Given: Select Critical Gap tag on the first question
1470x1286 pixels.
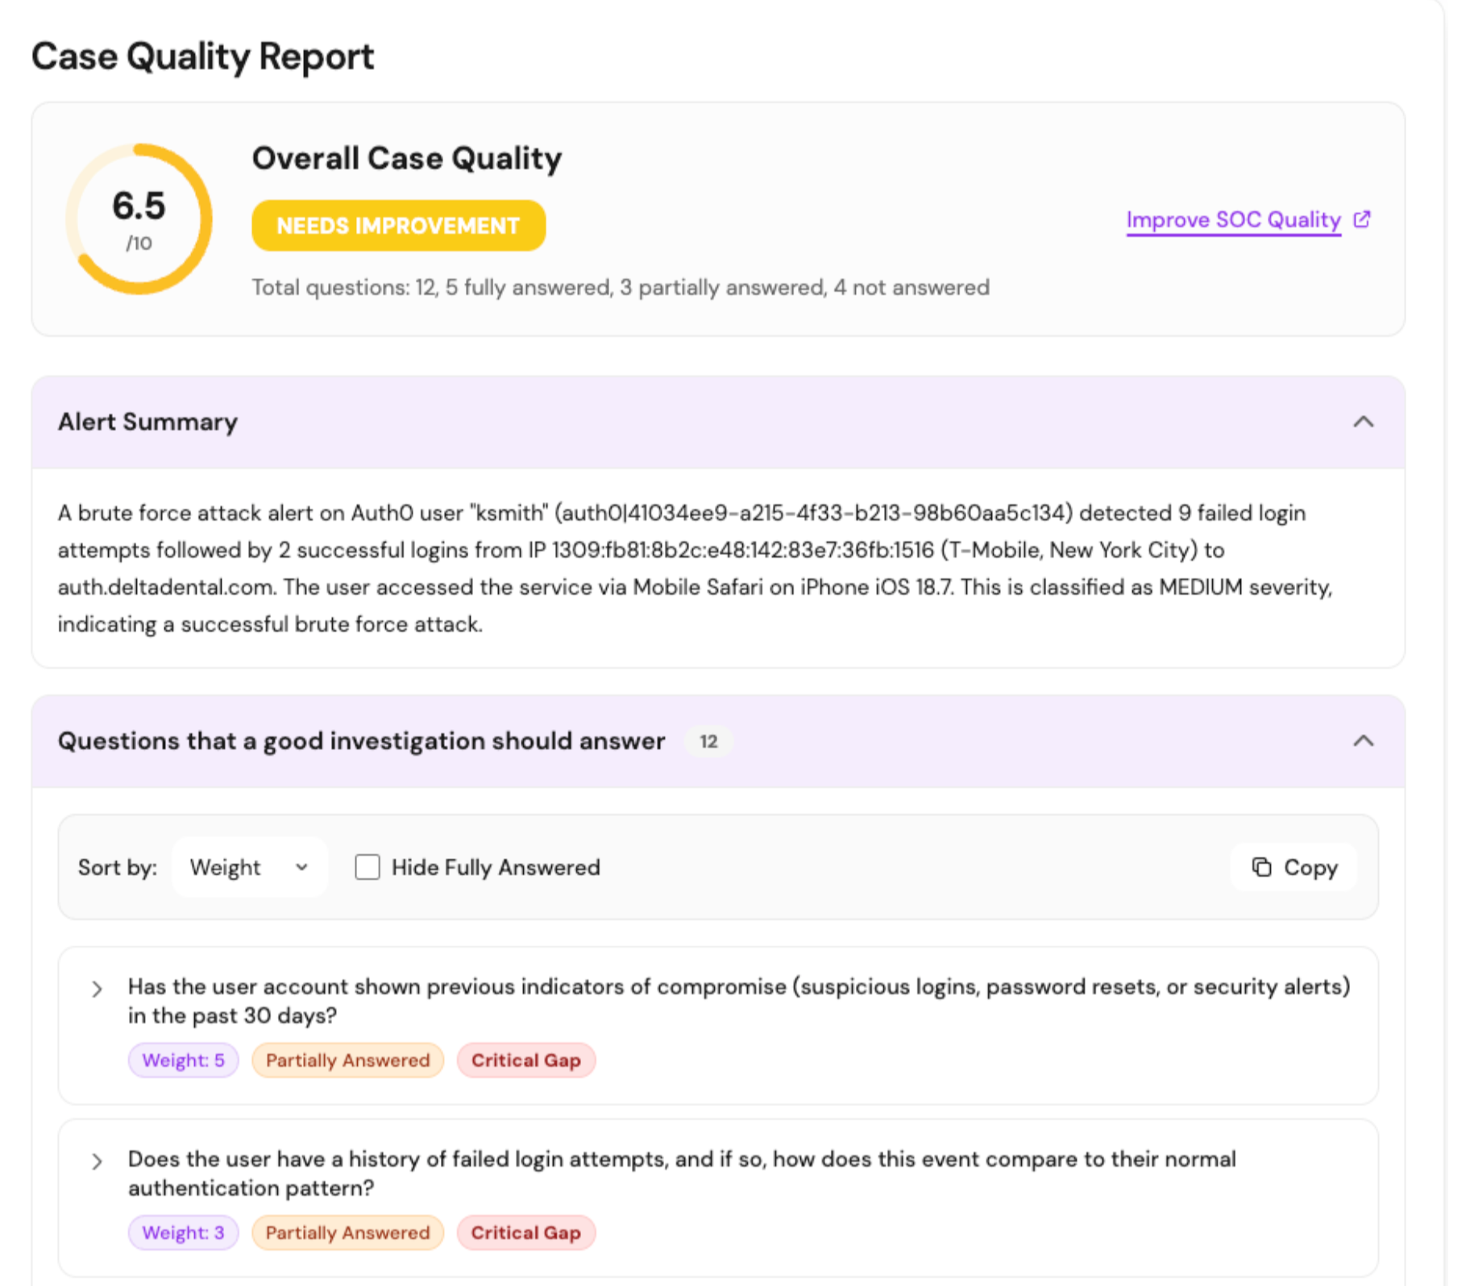Looking at the screenshot, I should point(525,1060).
